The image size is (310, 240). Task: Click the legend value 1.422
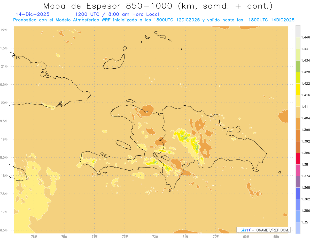point(305,83)
